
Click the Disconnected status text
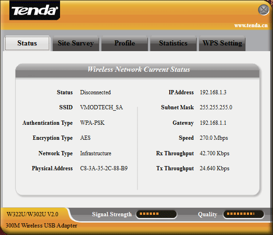point(95,92)
